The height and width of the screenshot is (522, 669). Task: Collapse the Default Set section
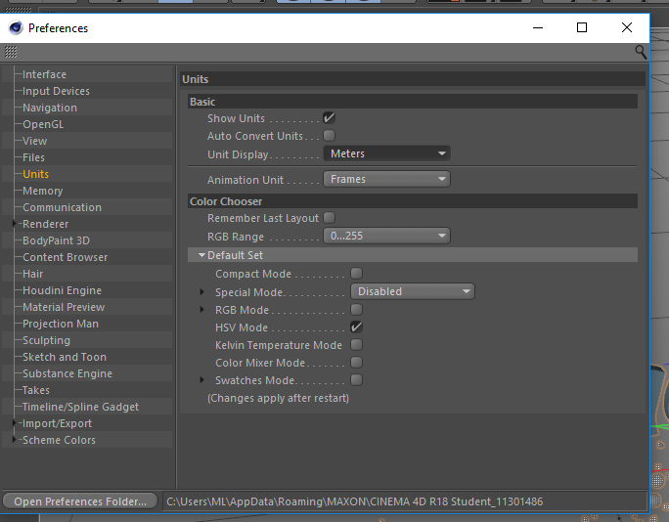click(x=201, y=255)
